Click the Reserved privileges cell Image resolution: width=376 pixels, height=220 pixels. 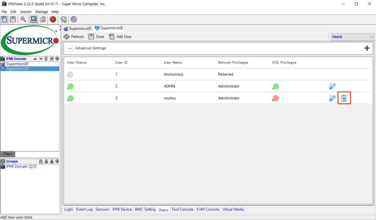point(225,74)
